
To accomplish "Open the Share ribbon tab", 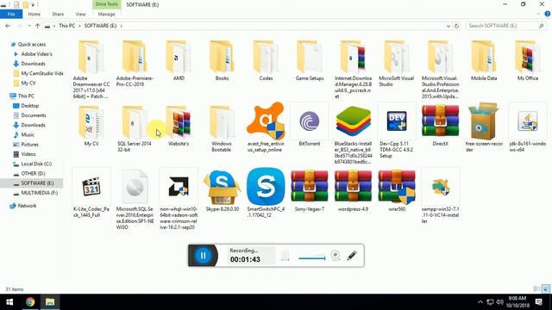I will point(58,14).
